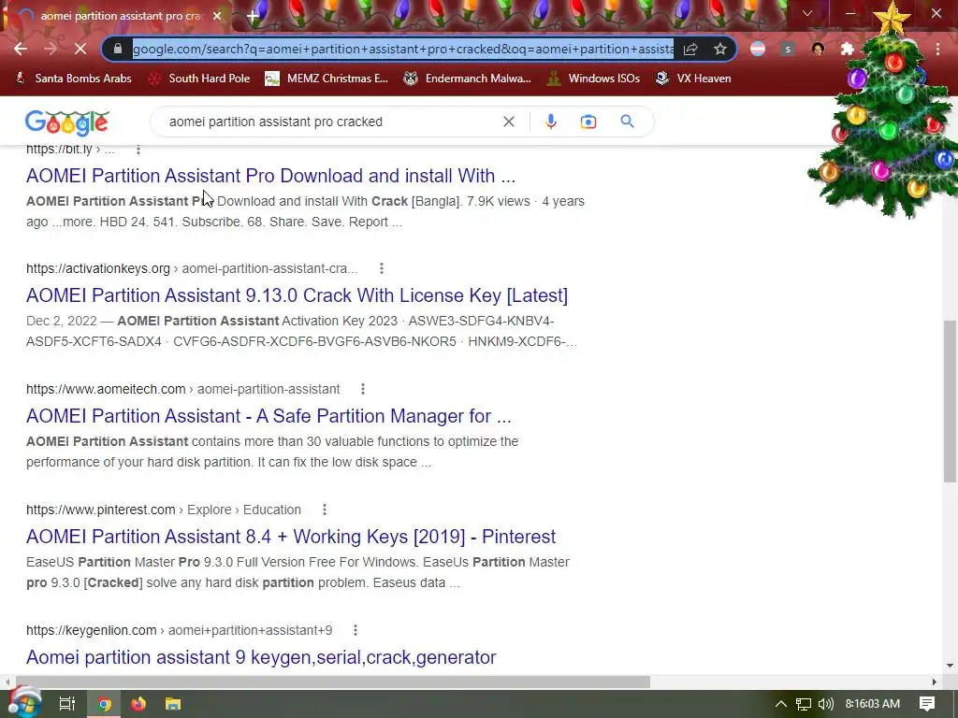The height and width of the screenshot is (718, 958).
Task: Click the scroll-down arrow of the vertical scrollbar
Action: (x=950, y=666)
